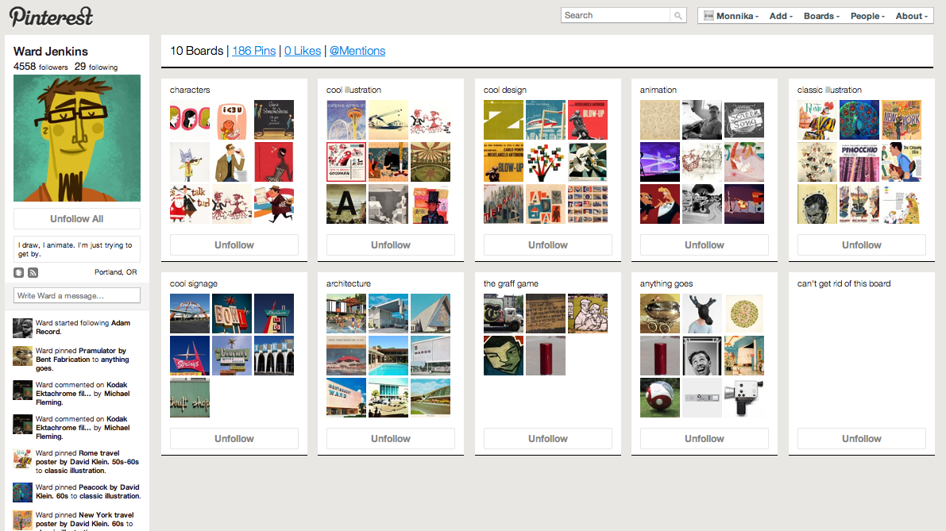The width and height of the screenshot is (946, 531).
Task: Click the deer-head figure thumbnail in anything goes
Action: click(x=702, y=314)
